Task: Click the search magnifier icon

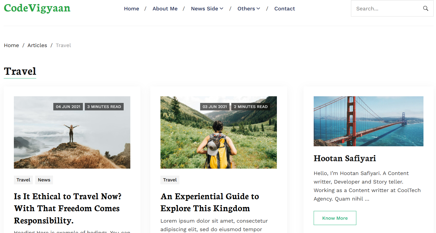Action: coord(426,9)
